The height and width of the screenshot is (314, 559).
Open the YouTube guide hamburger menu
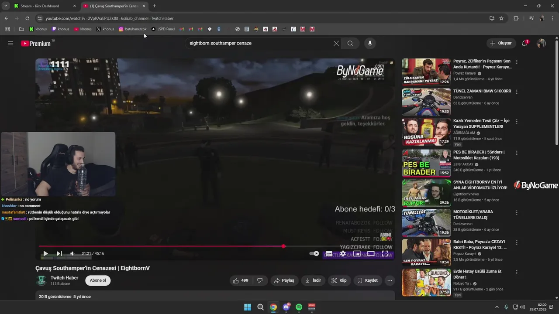(x=10, y=43)
